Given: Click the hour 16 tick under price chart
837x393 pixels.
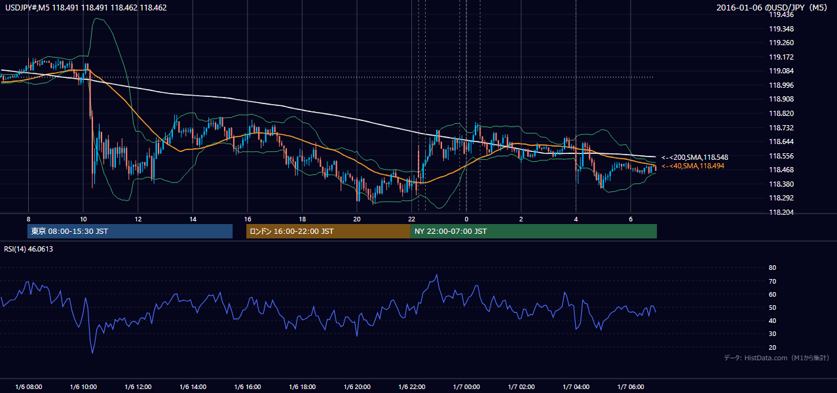Looking at the screenshot, I should [248, 219].
